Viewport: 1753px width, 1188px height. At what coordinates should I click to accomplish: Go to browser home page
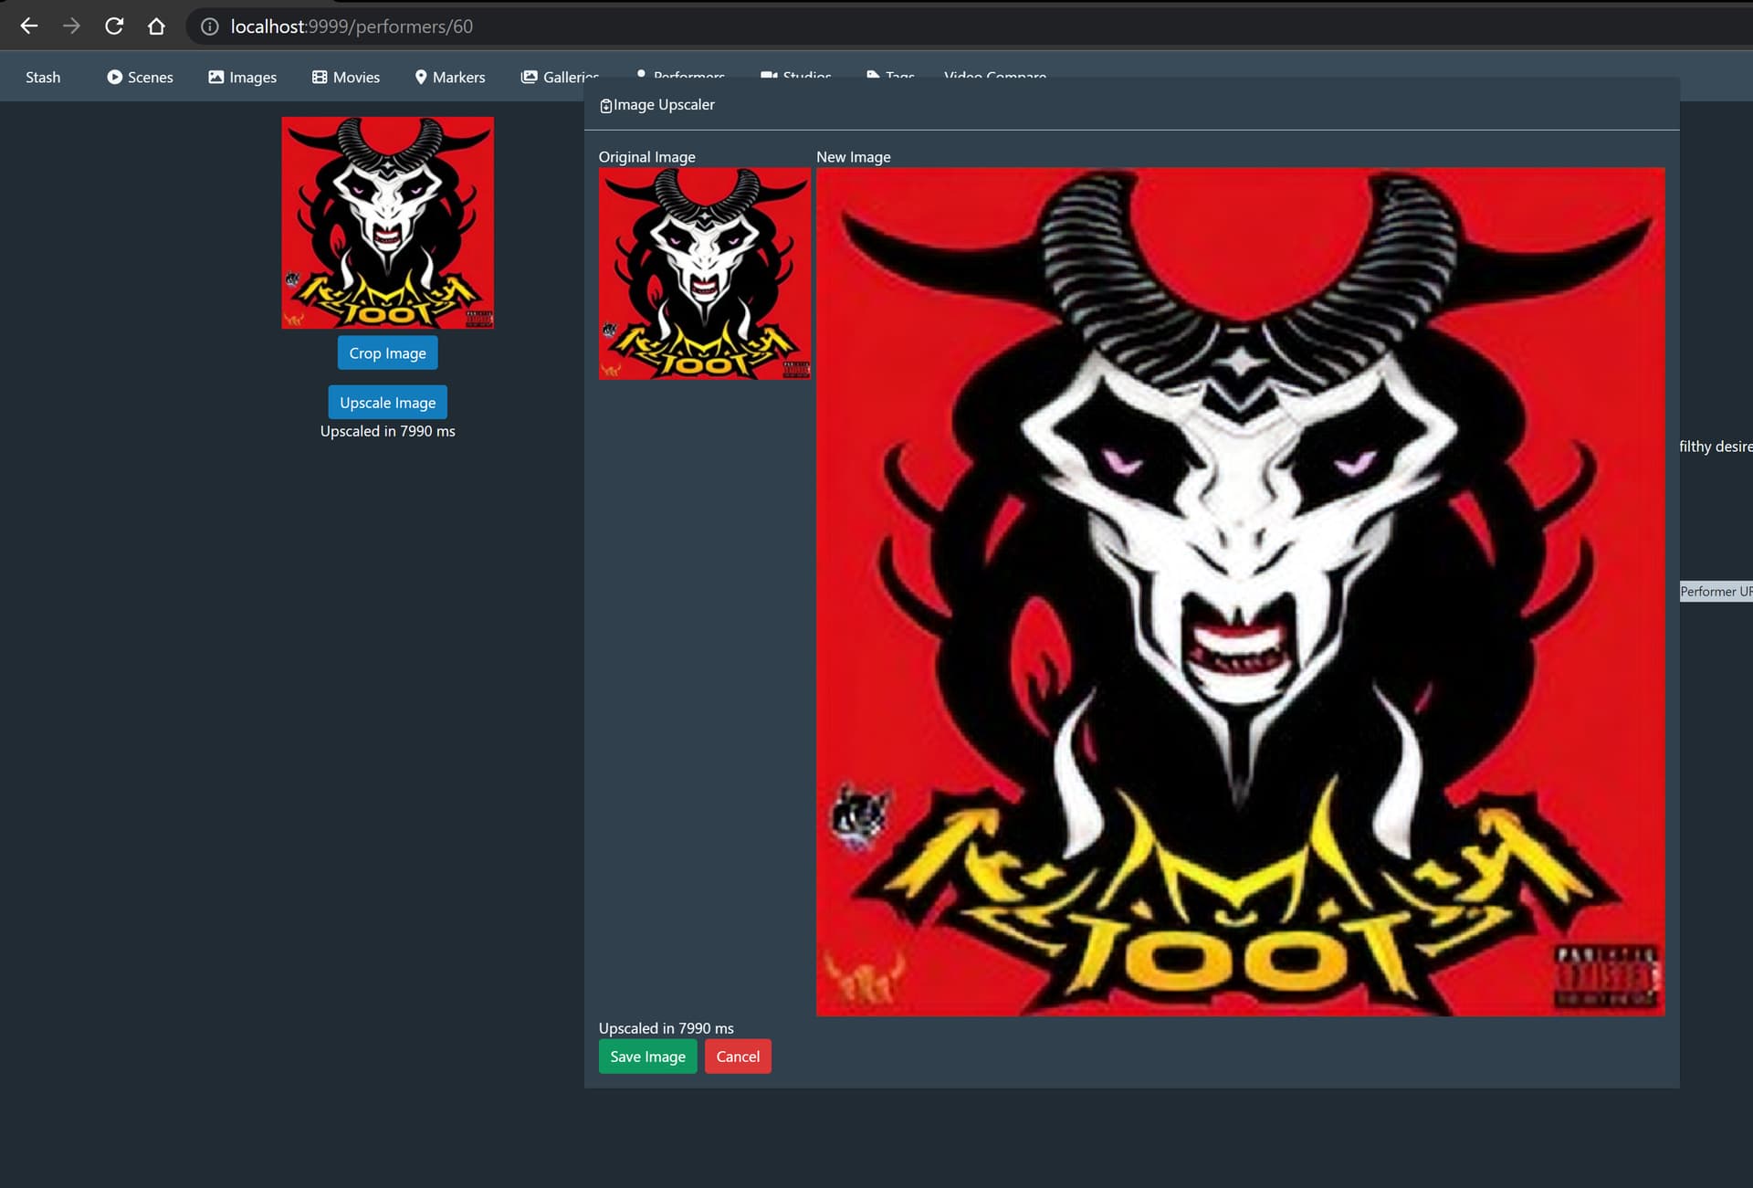[156, 26]
